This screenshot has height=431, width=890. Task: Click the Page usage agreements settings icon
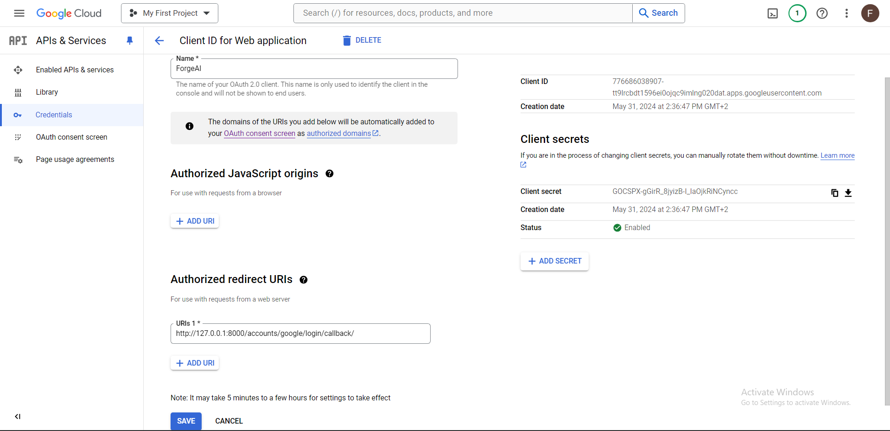pyautogui.click(x=18, y=160)
